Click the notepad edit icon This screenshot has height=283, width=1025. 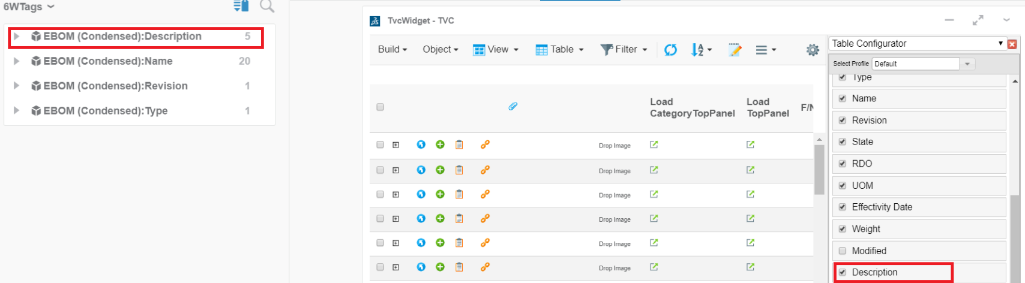pos(735,50)
